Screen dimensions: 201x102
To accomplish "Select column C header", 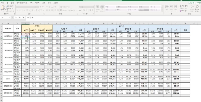I will (25, 23).
